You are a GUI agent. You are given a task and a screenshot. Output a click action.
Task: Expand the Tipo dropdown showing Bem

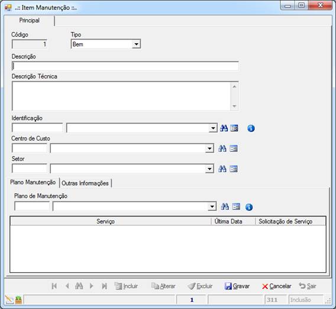pos(136,44)
